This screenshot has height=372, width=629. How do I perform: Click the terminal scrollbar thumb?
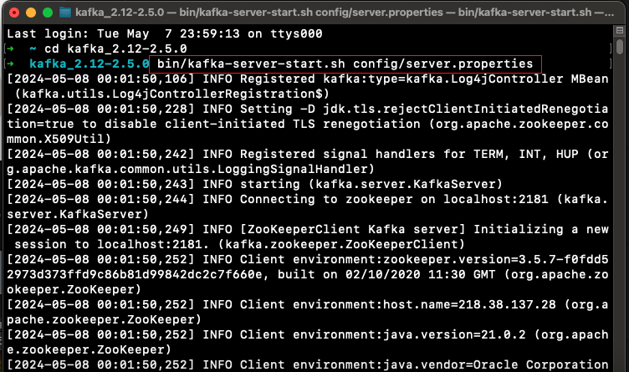[620, 47]
